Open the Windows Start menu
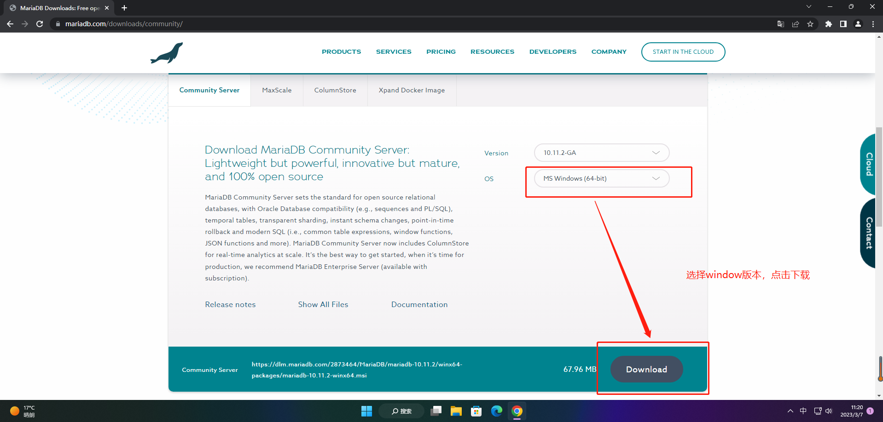This screenshot has width=883, height=422. (366, 411)
